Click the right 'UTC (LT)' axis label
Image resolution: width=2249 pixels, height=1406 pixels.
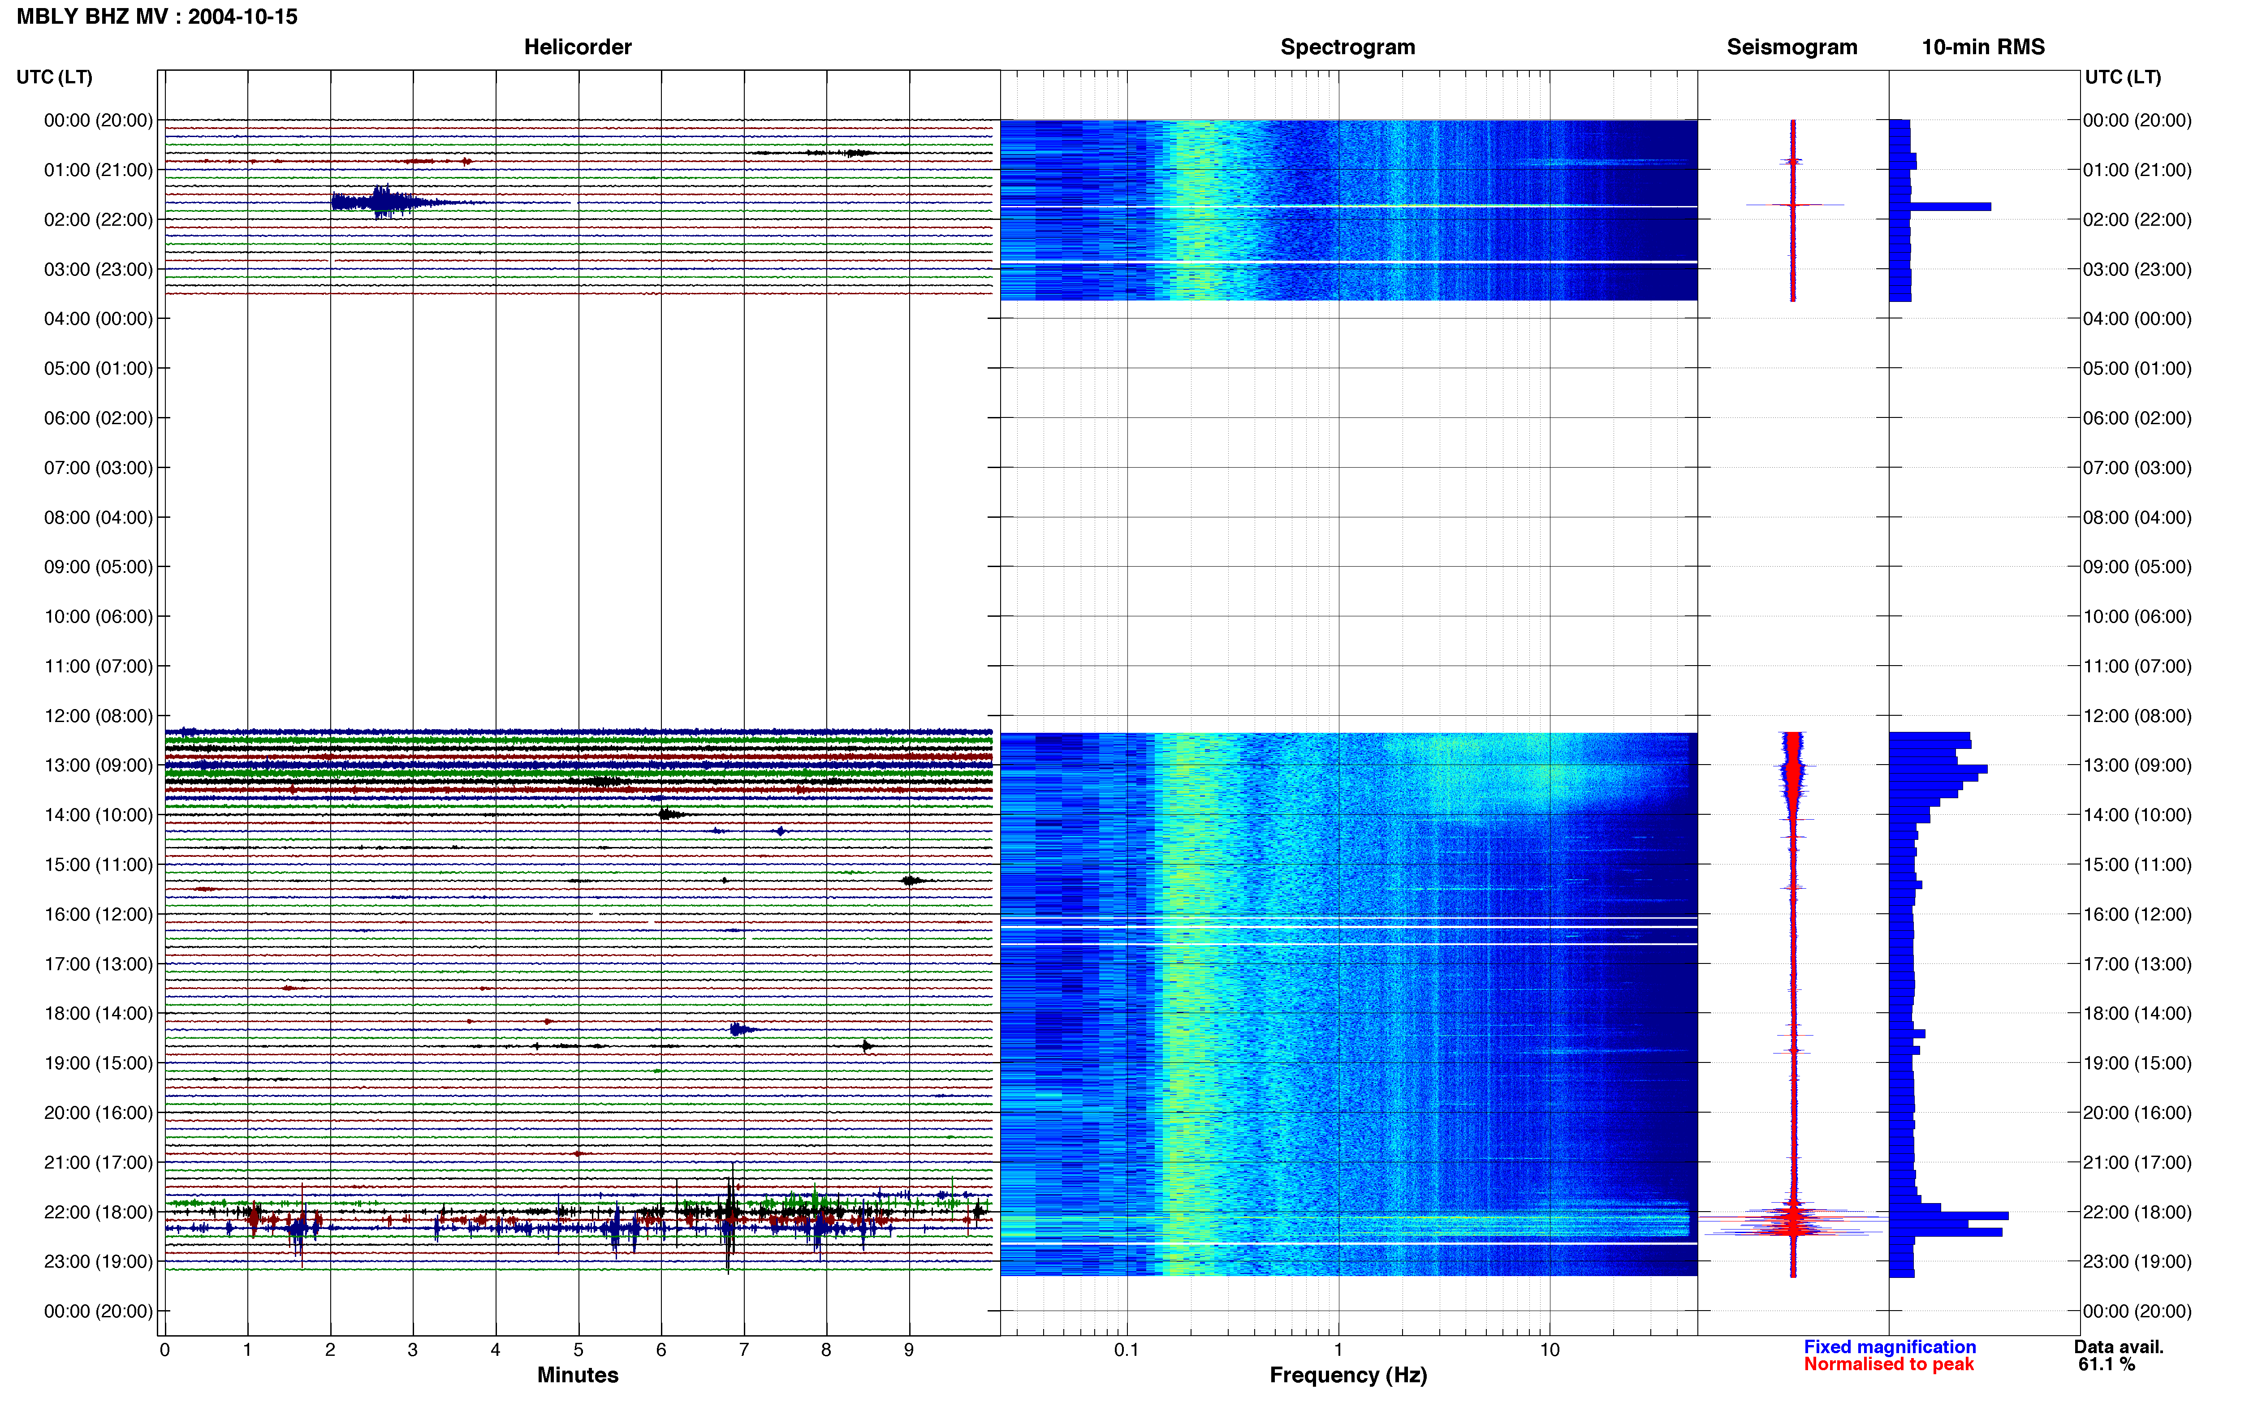(x=2123, y=77)
